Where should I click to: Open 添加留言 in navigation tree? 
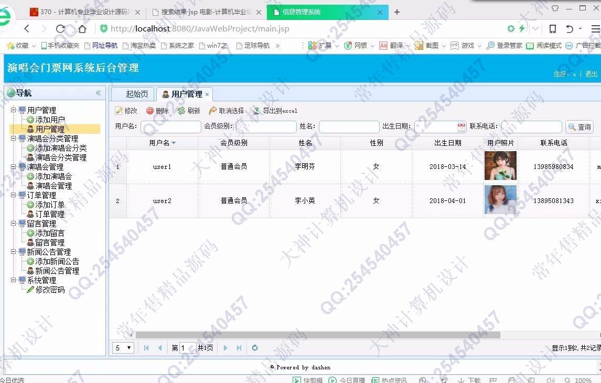click(50, 233)
